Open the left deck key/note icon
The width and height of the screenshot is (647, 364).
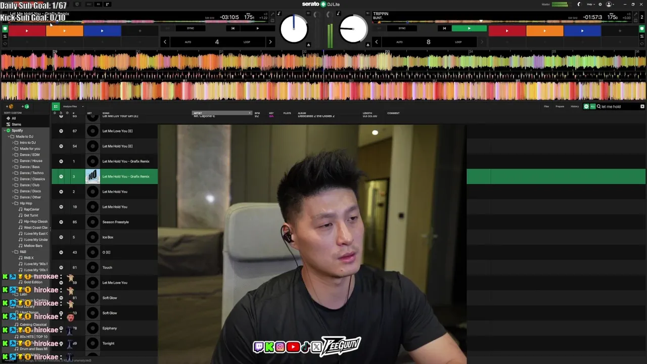[x=280, y=14]
